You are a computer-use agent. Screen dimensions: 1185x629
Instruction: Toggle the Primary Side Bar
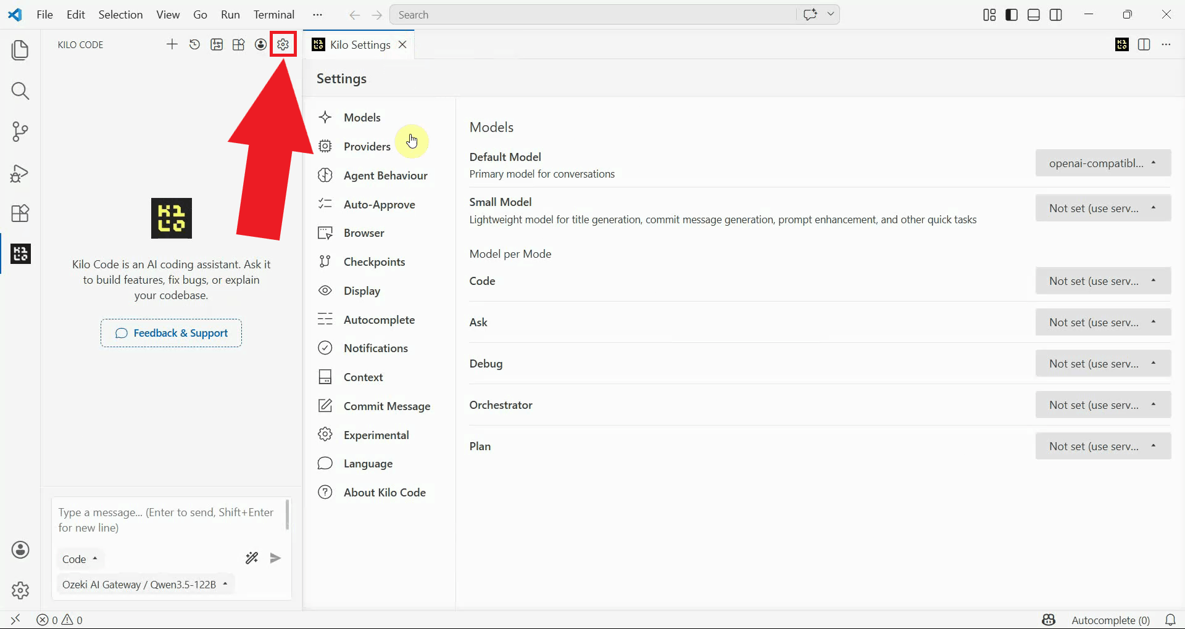coord(1012,15)
